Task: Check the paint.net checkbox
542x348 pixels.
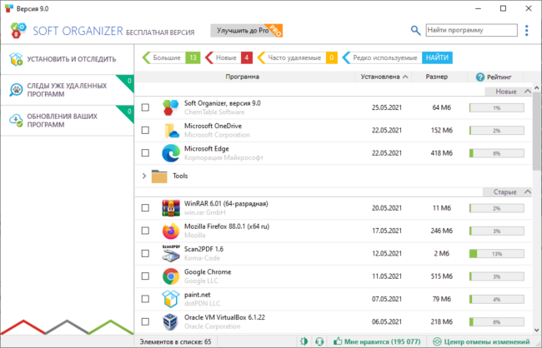Action: pyautogui.click(x=145, y=299)
